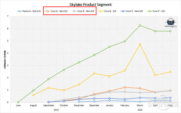Select the Core i7 - K/X legend entry
This screenshot has width=181, height=113.
click(x=156, y=11)
